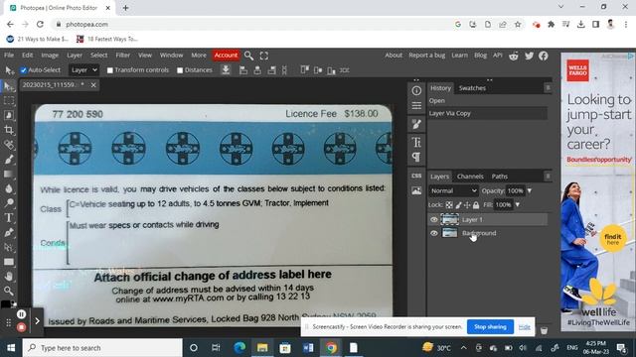Screen dimensions: 636x357
Task: Select the Gradient tool
Action: pos(9,175)
